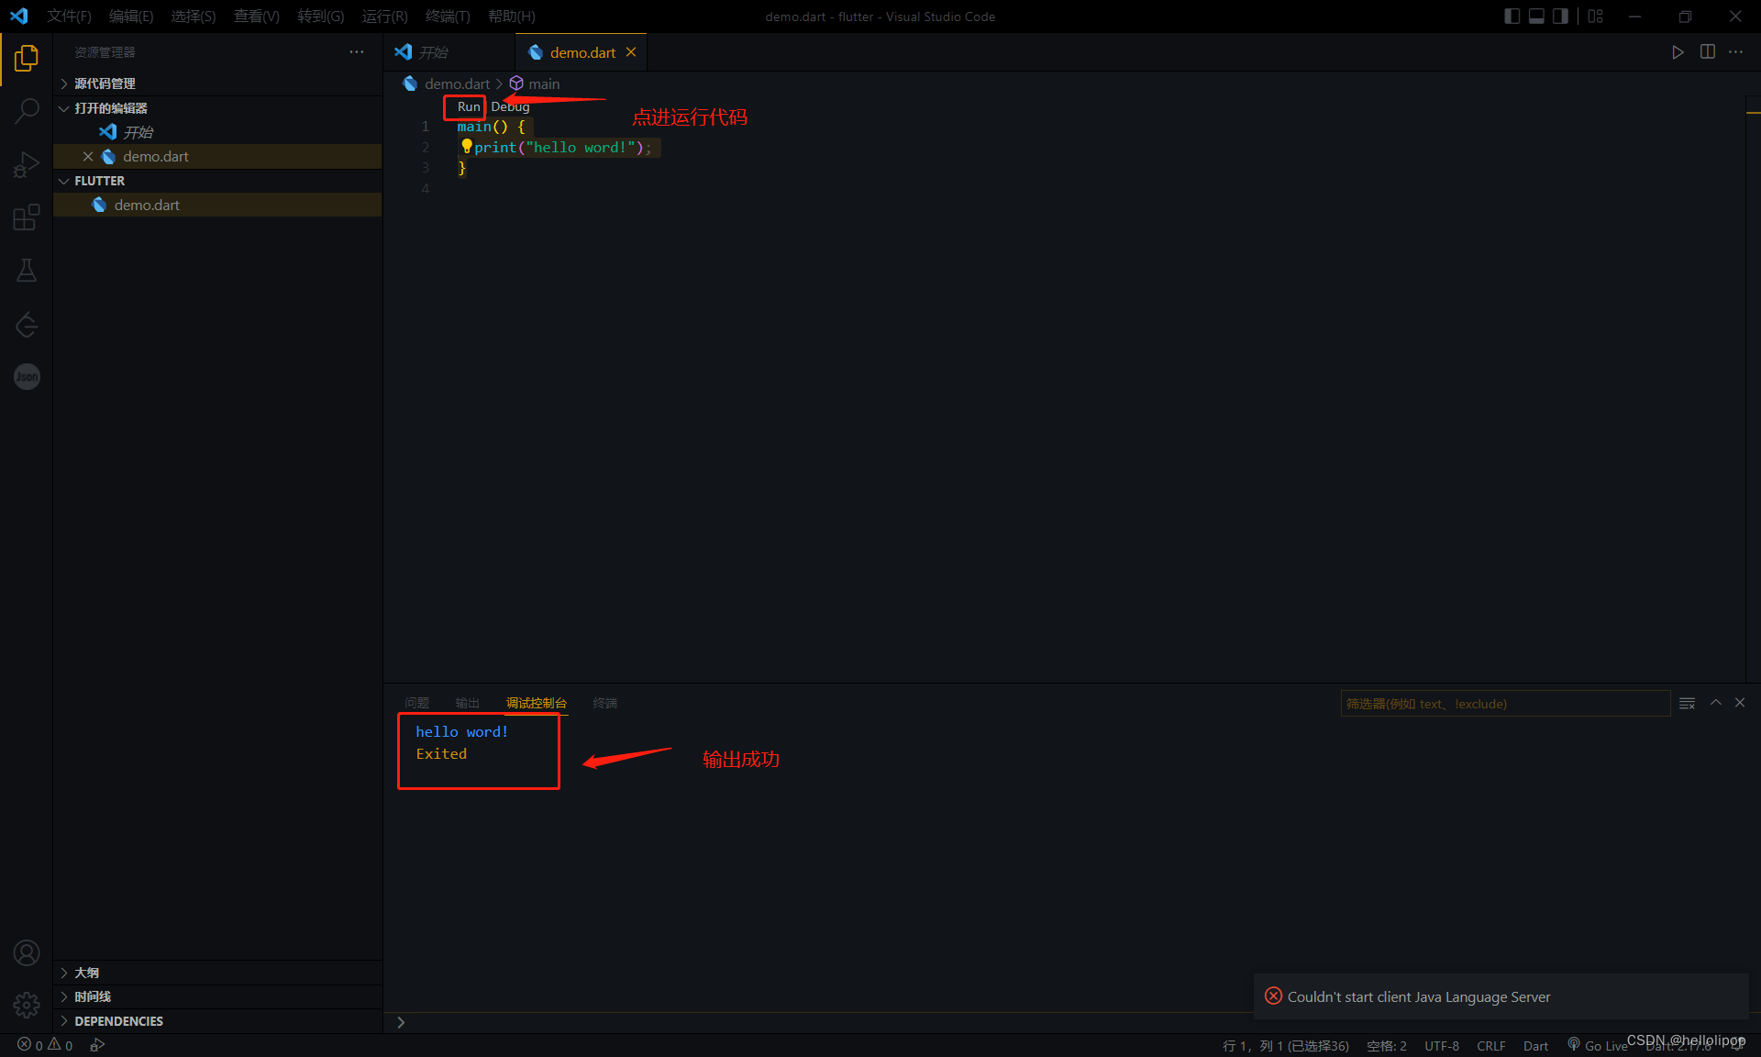Collapse the FLUTTER folder section
This screenshot has width=1761, height=1057.
(x=99, y=181)
